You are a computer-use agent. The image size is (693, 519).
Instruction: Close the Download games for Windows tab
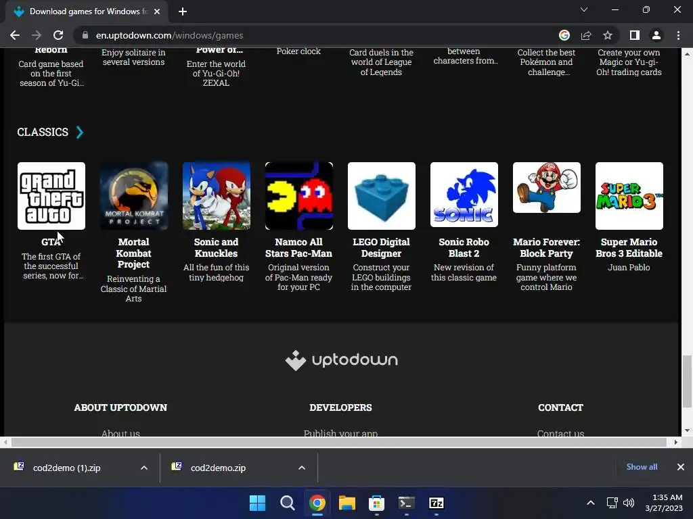157,11
